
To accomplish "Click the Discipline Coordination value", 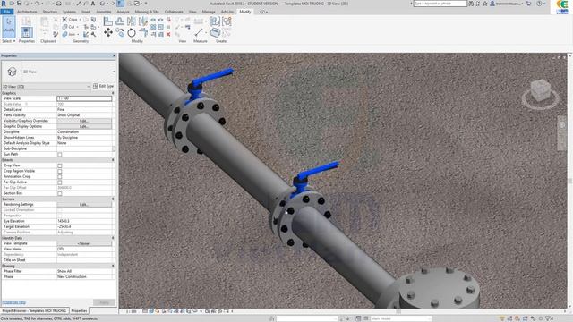I will click(x=84, y=131).
